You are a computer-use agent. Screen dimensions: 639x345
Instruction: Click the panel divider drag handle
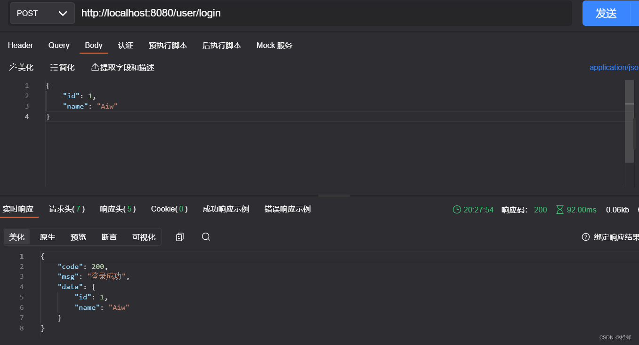click(x=334, y=196)
